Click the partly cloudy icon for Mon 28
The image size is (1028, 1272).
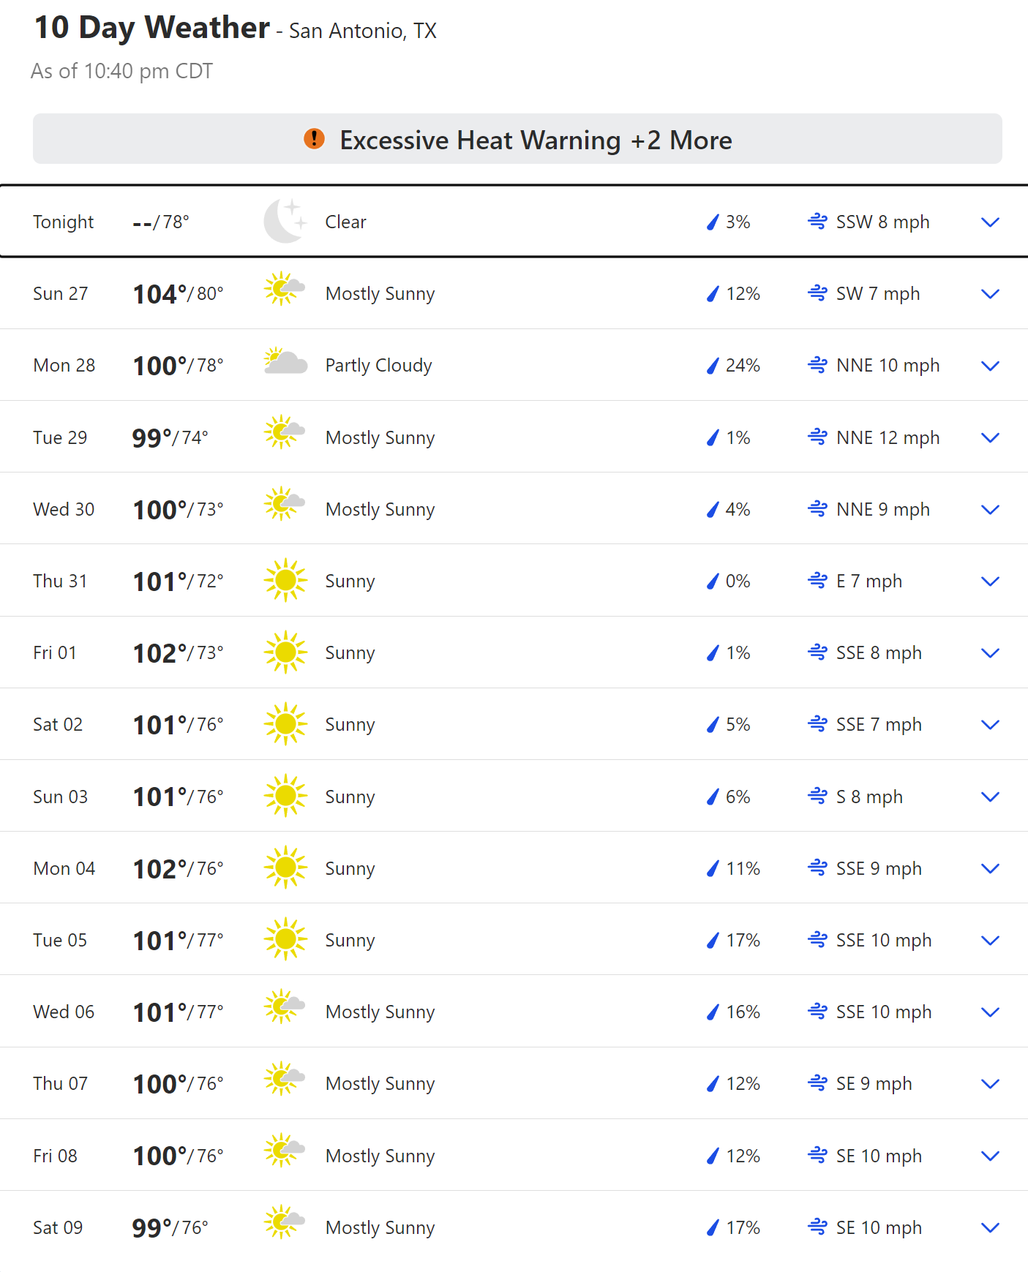click(285, 364)
